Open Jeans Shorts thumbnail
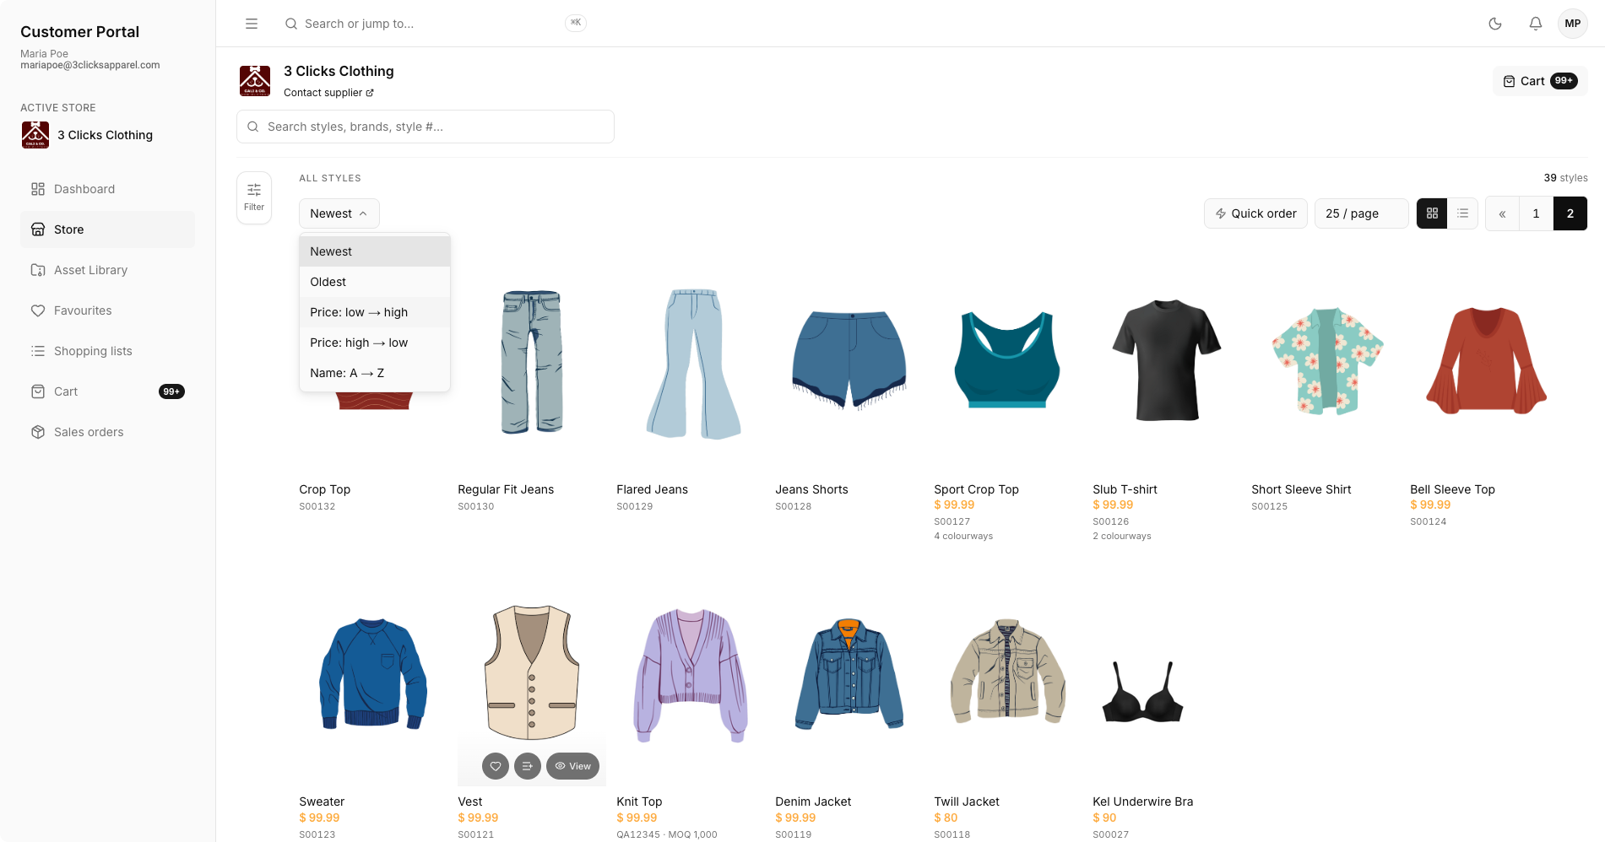The width and height of the screenshot is (1605, 842). 849,360
